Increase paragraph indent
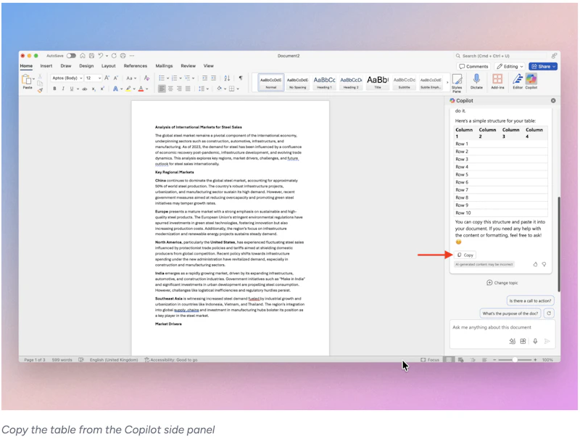This screenshot has height=439, width=580. tap(213, 78)
